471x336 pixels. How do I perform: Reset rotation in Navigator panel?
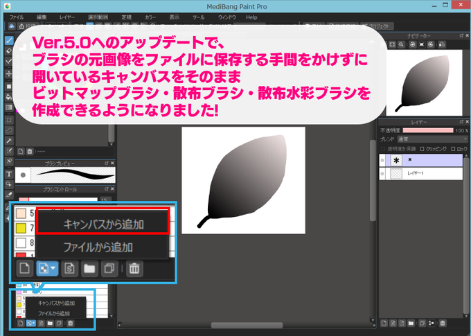[x=422, y=44]
